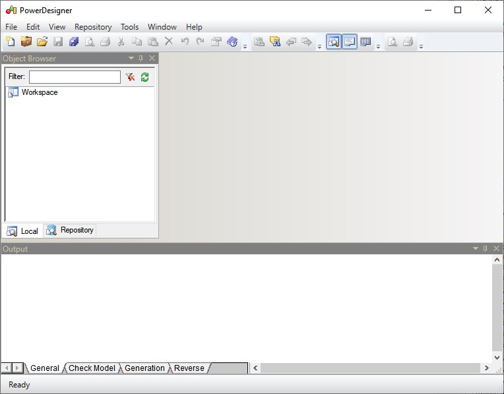Switch to the Local browser tab
Viewport: 504px width, 394px height.
pos(22,231)
